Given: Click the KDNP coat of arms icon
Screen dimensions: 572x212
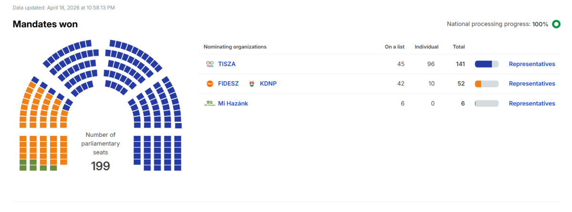Looking at the screenshot, I should [x=252, y=84].
